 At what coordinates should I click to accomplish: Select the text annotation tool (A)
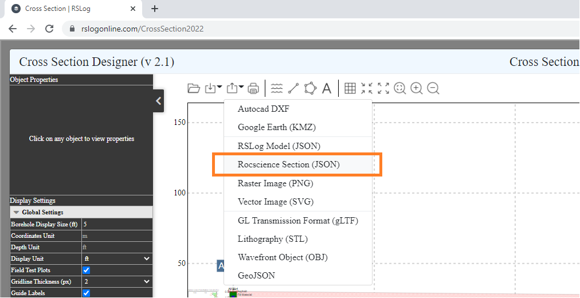(326, 88)
